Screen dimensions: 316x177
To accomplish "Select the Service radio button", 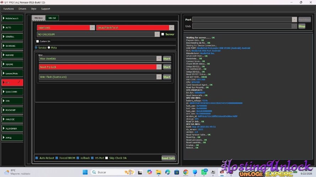I will (36, 48).
